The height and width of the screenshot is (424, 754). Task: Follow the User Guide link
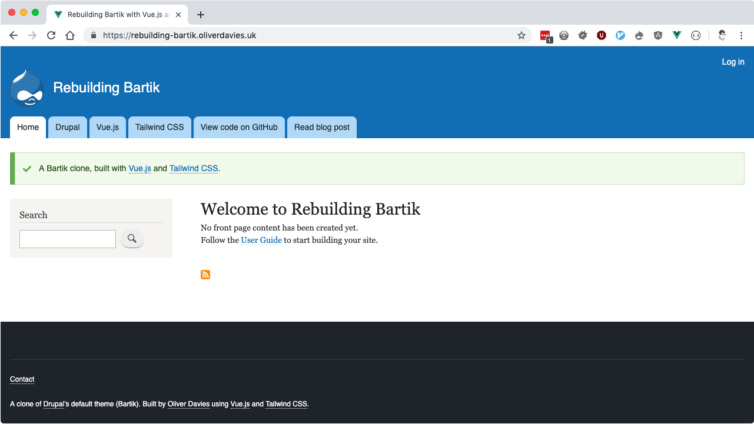pos(261,240)
